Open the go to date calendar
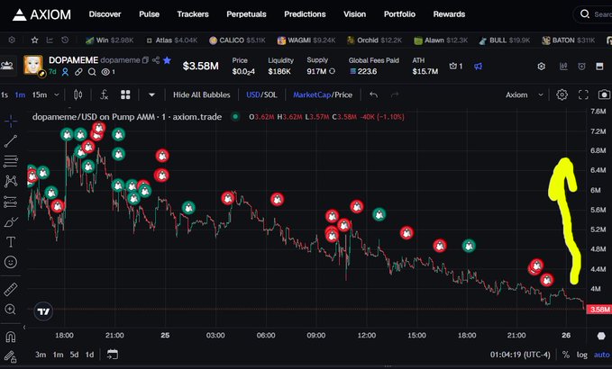This screenshot has width=612, height=369. click(113, 355)
